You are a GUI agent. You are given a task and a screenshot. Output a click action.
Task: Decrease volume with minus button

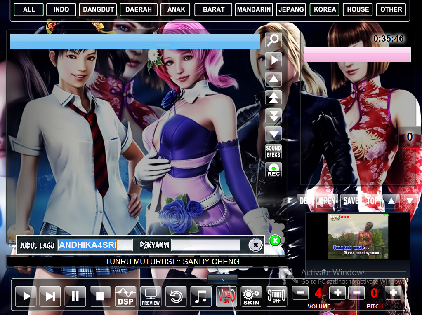(x=300, y=292)
